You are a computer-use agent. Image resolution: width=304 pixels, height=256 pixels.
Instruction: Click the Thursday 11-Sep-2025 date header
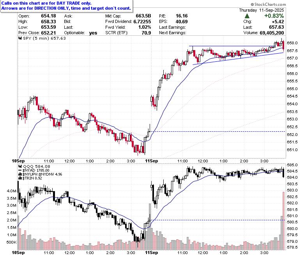pyautogui.click(x=262, y=10)
